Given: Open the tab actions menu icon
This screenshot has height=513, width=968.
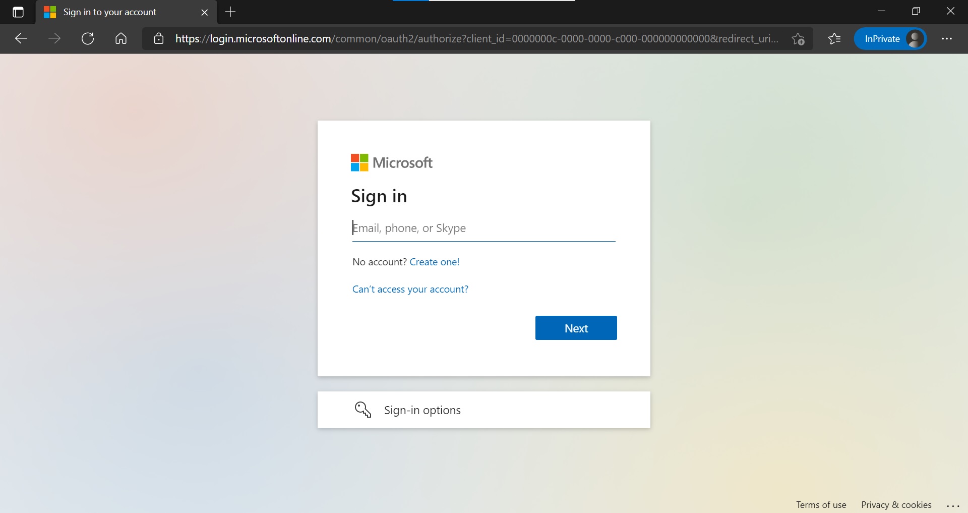Looking at the screenshot, I should click(x=18, y=12).
